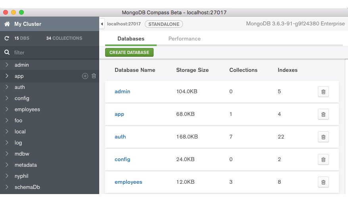The image size is (348, 202).
Task: Select the nyphil database in sidebar
Action: tap(21, 176)
